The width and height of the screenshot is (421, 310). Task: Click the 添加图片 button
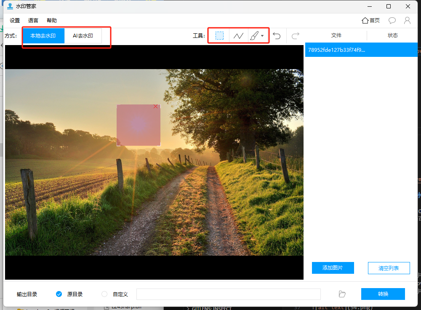(x=333, y=268)
